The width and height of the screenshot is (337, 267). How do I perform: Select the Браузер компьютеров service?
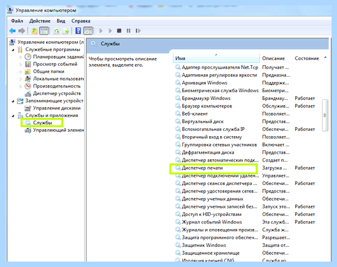(207, 106)
